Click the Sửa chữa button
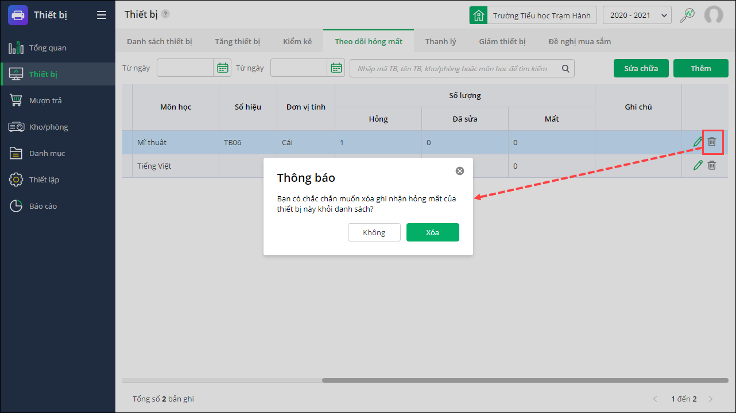 click(641, 68)
